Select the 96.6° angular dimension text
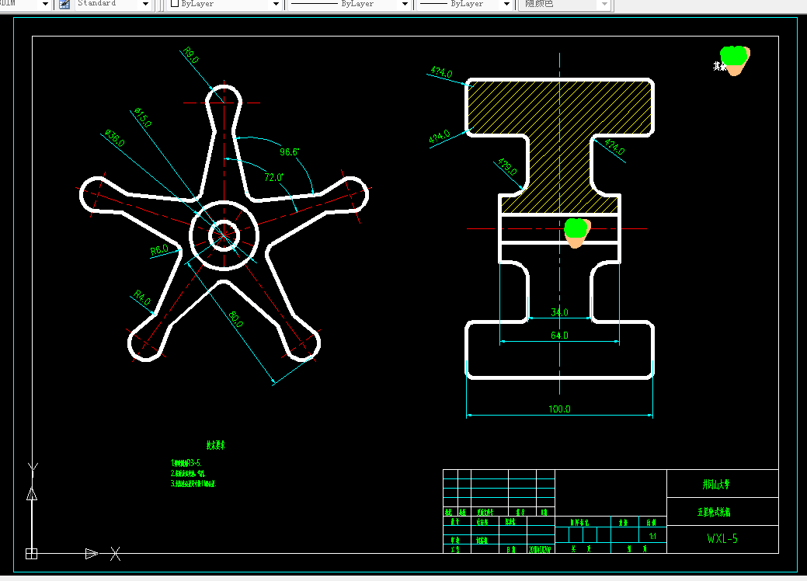Image resolution: width=807 pixels, height=581 pixels. [x=289, y=151]
